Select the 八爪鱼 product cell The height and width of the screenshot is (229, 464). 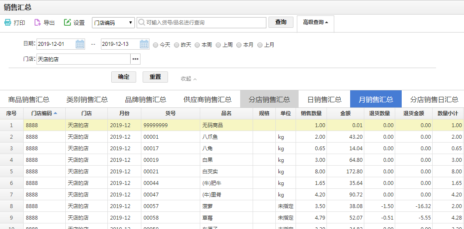point(226,137)
